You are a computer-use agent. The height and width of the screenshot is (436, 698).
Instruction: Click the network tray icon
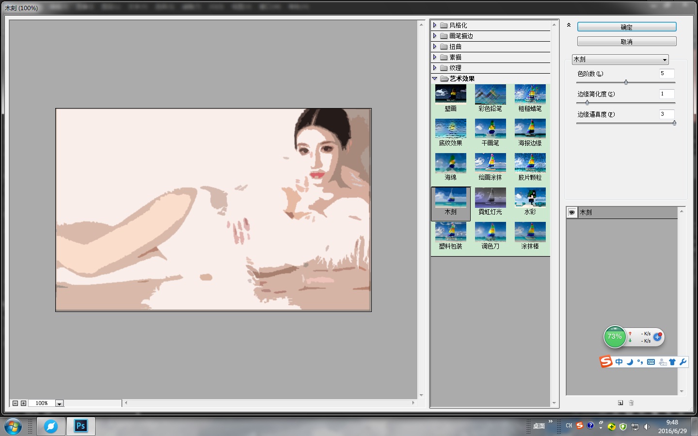click(635, 427)
